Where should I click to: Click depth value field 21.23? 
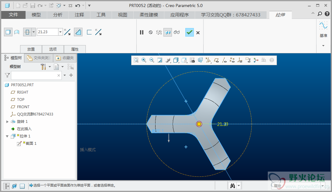[48, 32]
